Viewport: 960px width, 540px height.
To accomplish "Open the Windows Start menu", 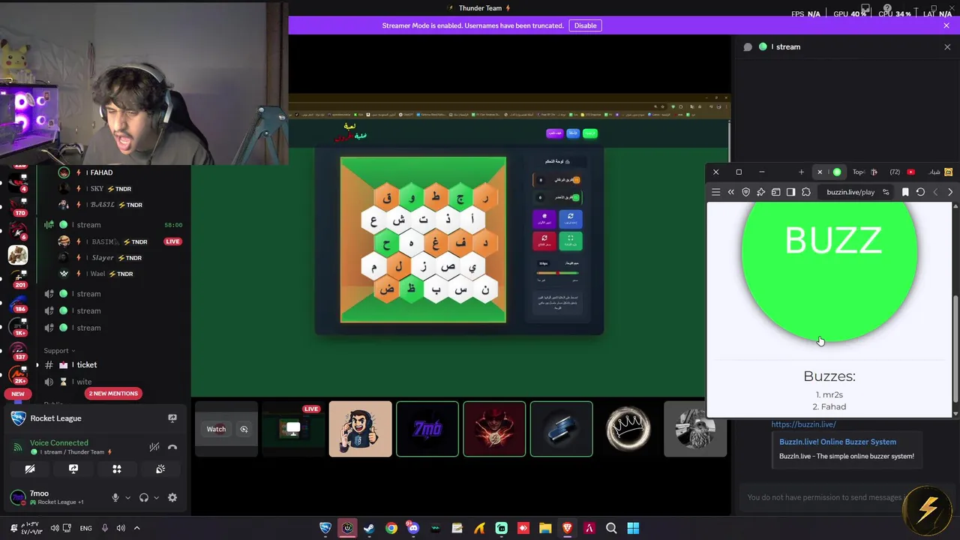I will click(633, 528).
